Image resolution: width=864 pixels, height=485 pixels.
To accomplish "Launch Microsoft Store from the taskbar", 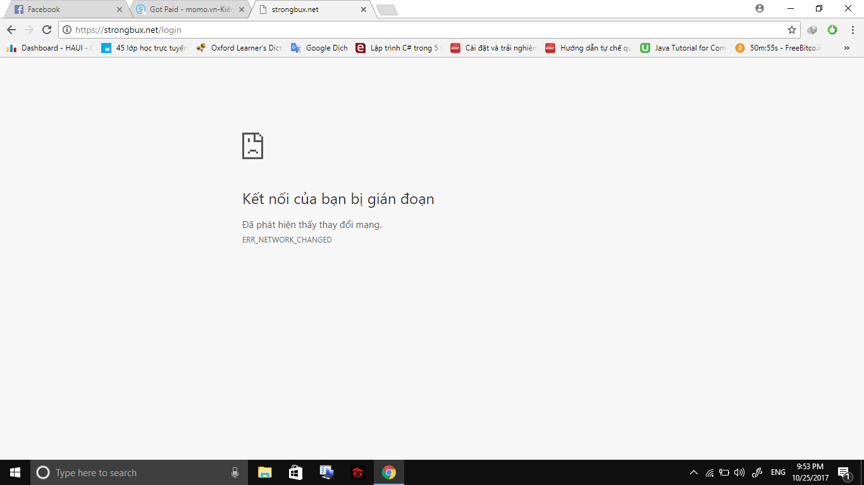I will point(295,472).
